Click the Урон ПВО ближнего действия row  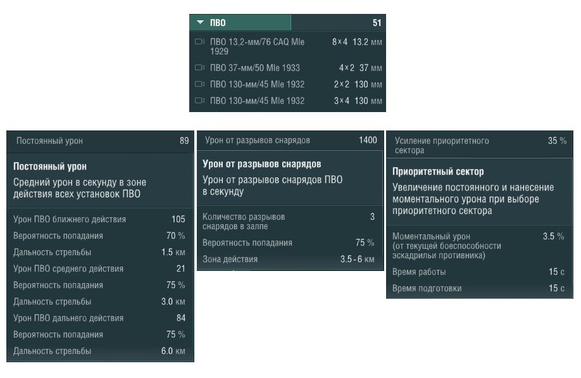[99, 219]
